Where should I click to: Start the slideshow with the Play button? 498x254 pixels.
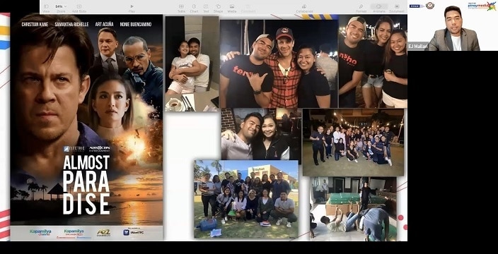pos(132,8)
